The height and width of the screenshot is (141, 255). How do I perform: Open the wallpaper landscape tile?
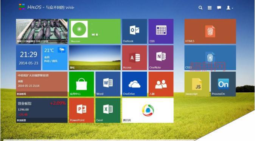pyautogui.click(x=95, y=58)
